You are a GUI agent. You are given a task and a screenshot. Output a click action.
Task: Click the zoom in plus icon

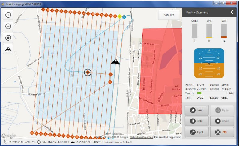pos(8,15)
